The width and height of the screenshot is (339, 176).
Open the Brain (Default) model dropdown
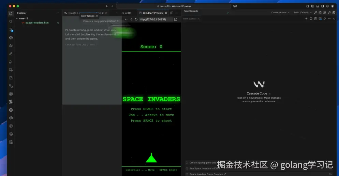click(303, 13)
